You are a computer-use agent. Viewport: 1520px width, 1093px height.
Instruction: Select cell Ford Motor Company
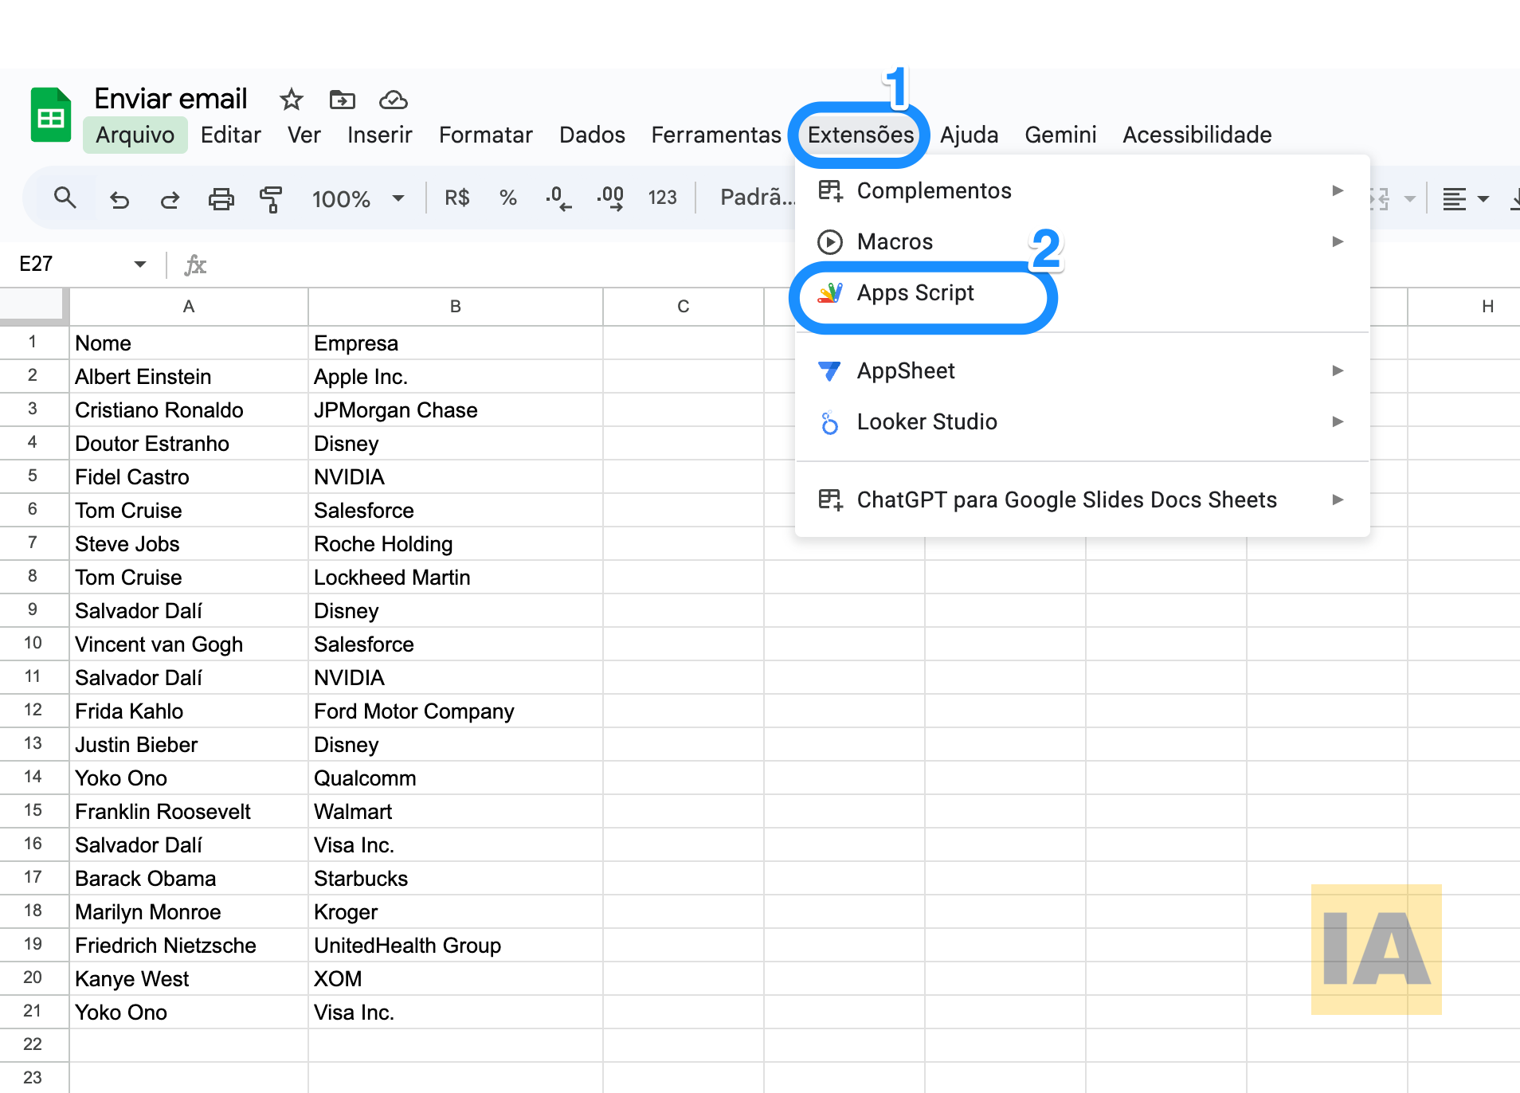pos(455,711)
